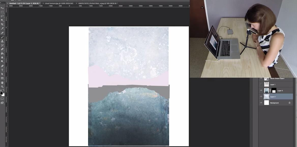Toggle Quick Mask mode icon
The width and height of the screenshot is (297, 147).
click(2, 99)
